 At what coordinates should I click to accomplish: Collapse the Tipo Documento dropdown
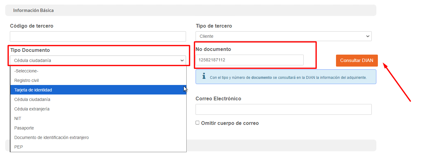tap(98, 60)
